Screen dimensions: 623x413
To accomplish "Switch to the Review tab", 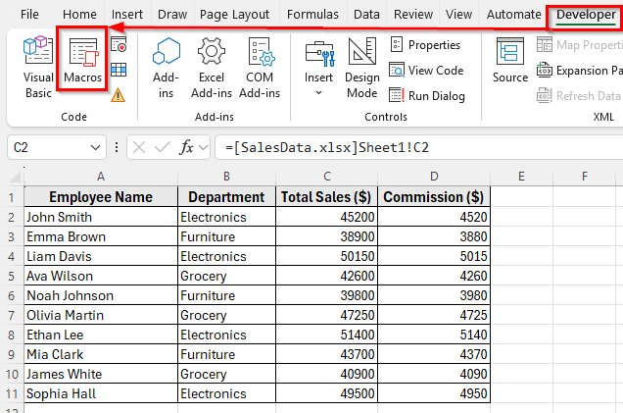I will pyautogui.click(x=413, y=15).
